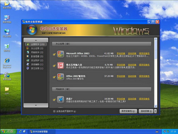Select 办公应用 (3) category
178x134 pixels.
(36, 48)
